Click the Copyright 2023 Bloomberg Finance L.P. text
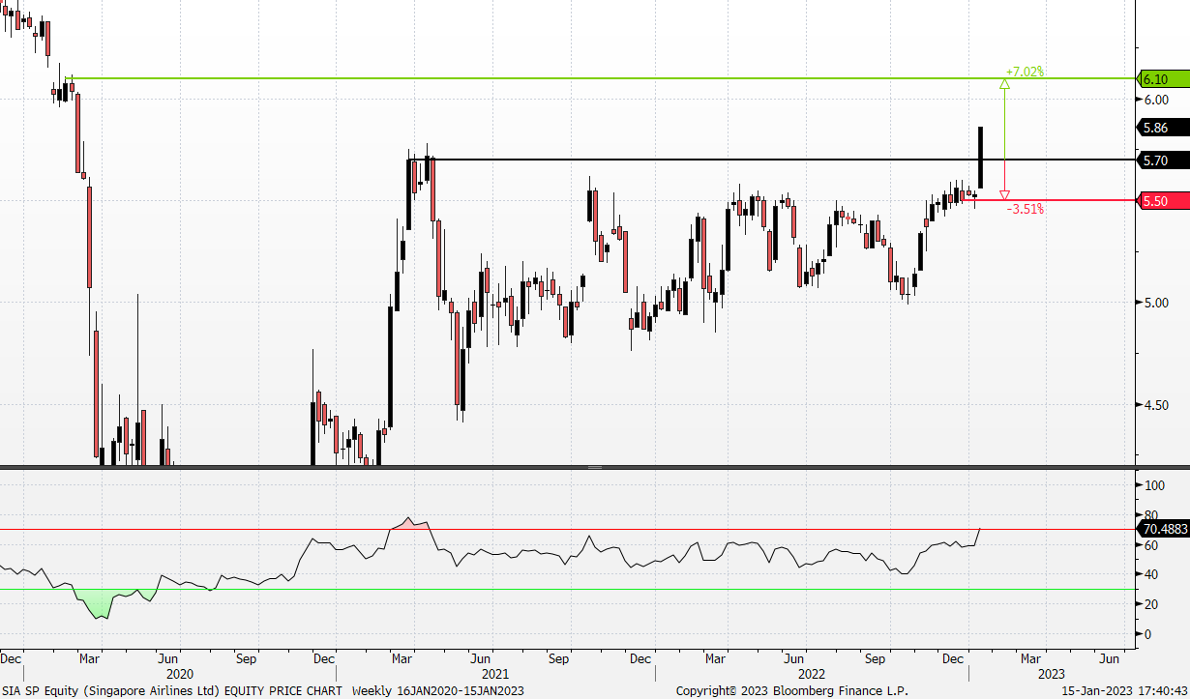This screenshot has height=699, width=1190. pos(790,691)
